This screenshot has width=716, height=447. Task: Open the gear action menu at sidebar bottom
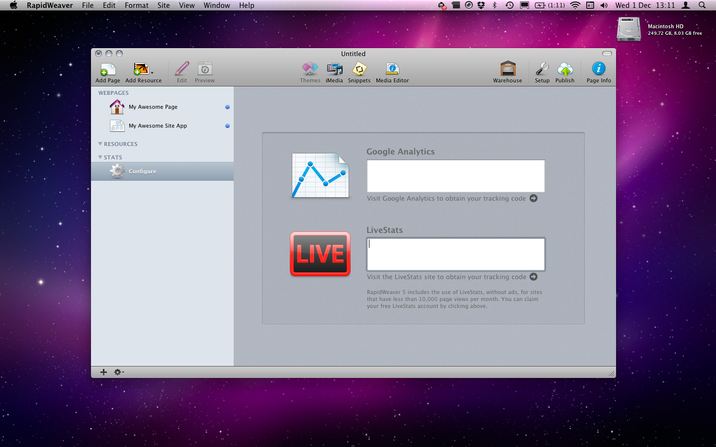click(119, 372)
